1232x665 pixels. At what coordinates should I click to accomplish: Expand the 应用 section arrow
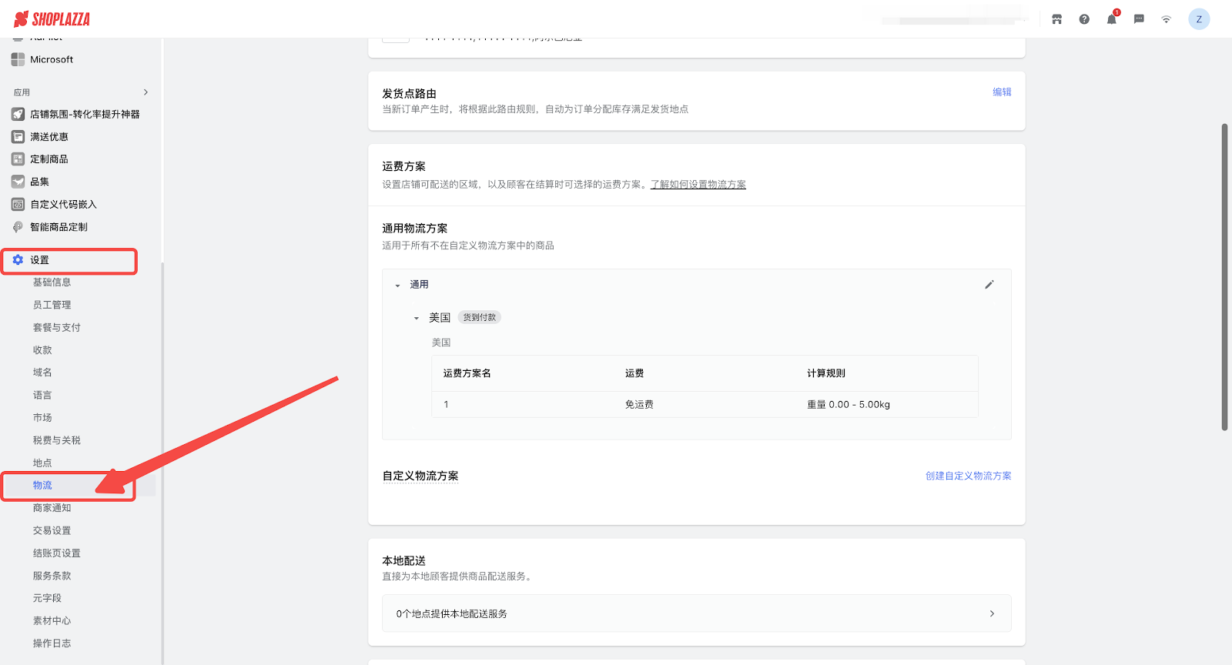[146, 92]
